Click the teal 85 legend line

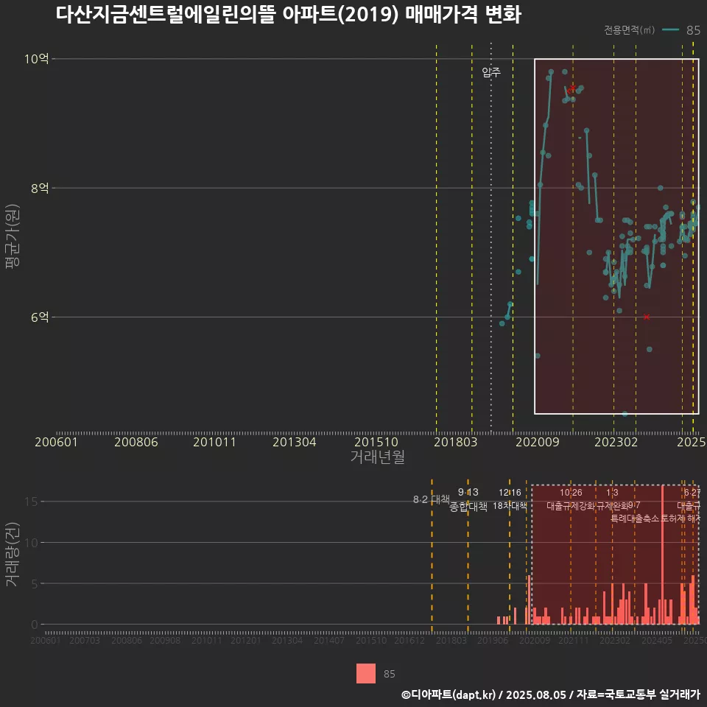tap(670, 30)
